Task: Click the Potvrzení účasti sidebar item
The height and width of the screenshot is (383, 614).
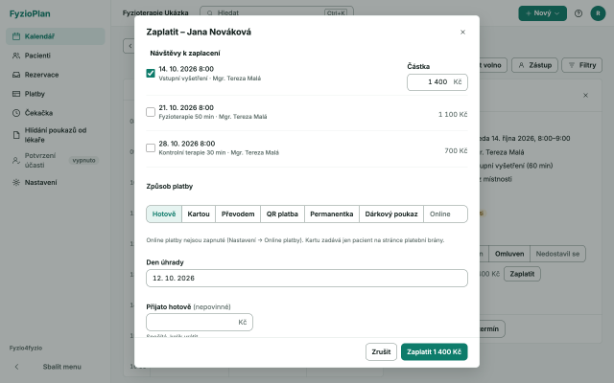Action: pos(56,160)
